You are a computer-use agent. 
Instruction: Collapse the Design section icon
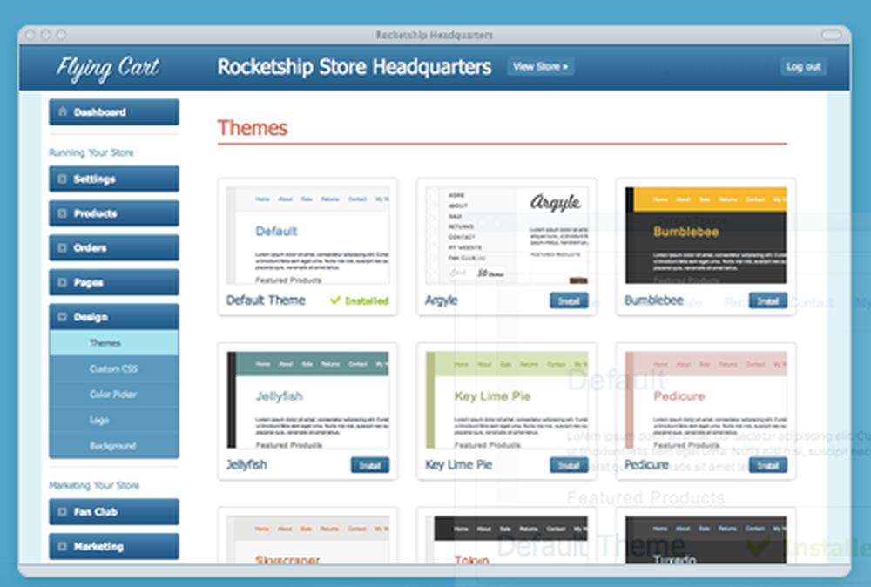click(x=62, y=316)
